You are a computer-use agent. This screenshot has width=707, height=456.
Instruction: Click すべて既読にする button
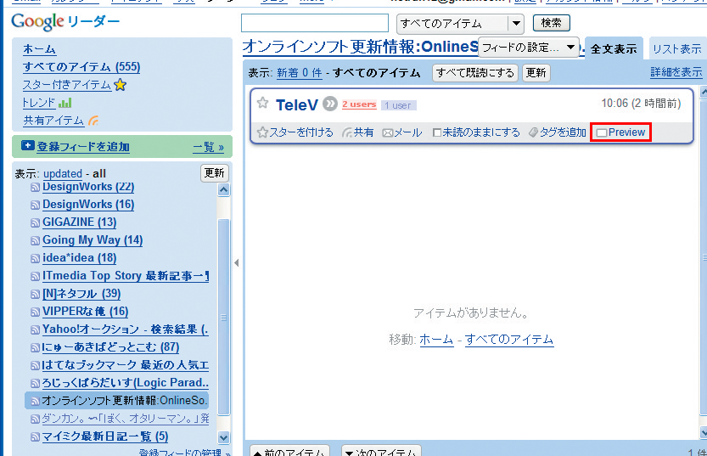tap(474, 73)
